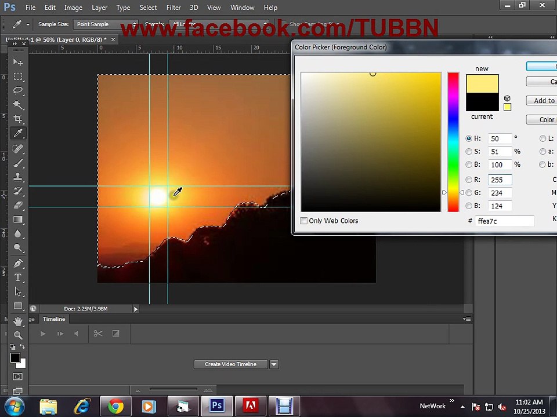Click the current black color swatch
The height and width of the screenshot is (417, 557).
(482, 102)
